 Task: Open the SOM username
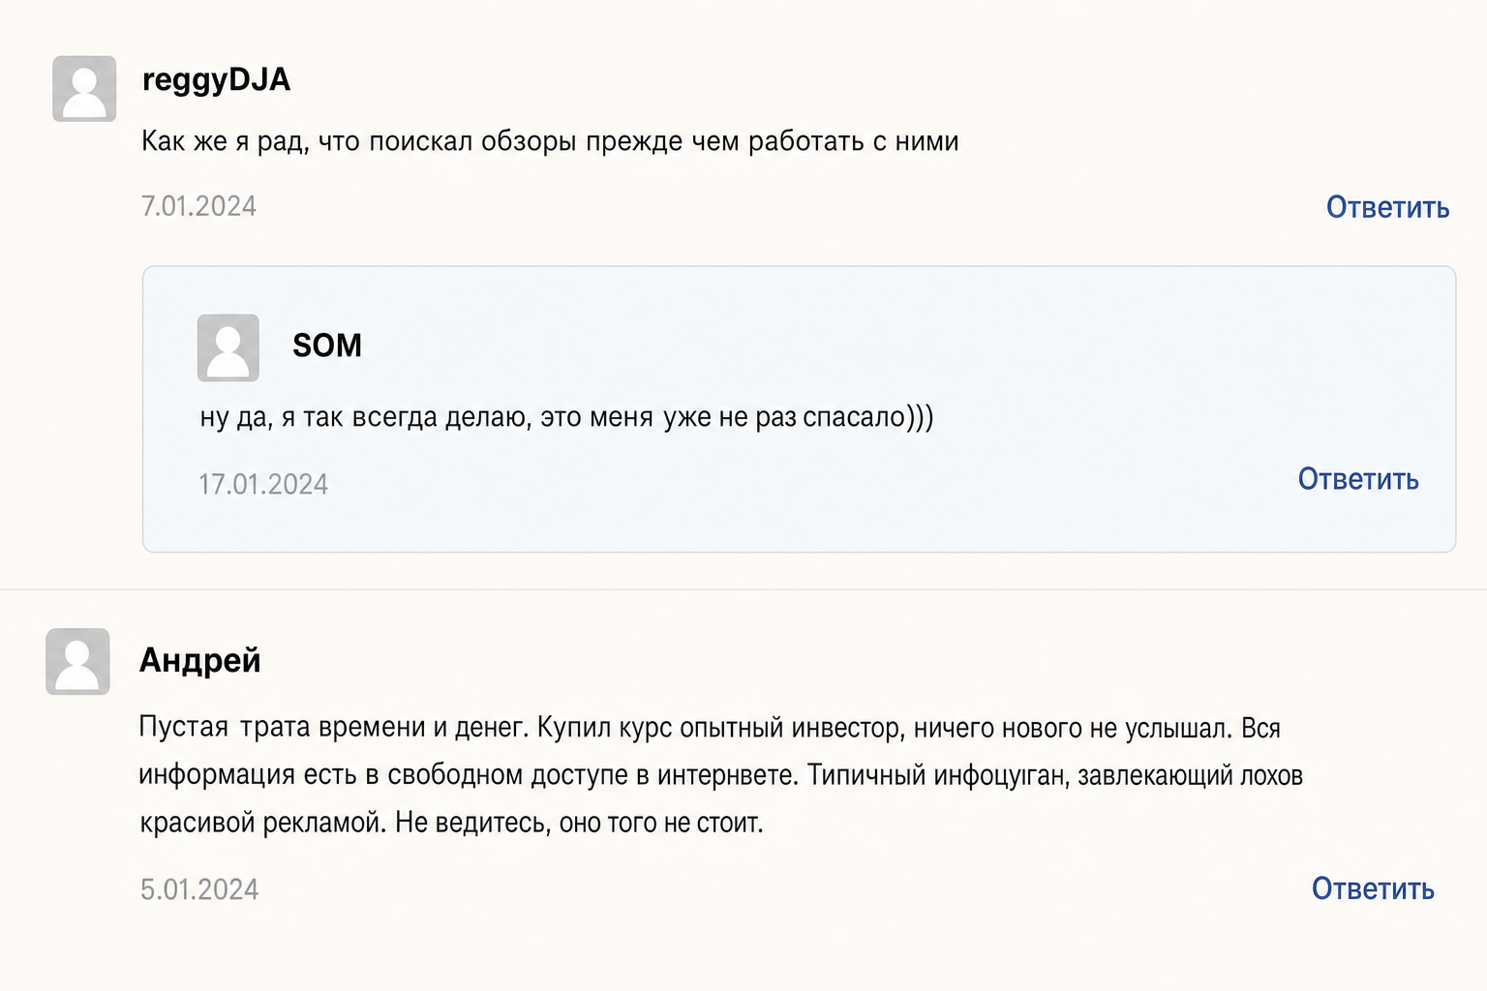(x=327, y=345)
